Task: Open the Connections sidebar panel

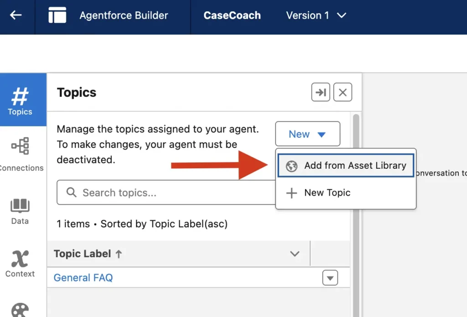Action: (x=21, y=154)
